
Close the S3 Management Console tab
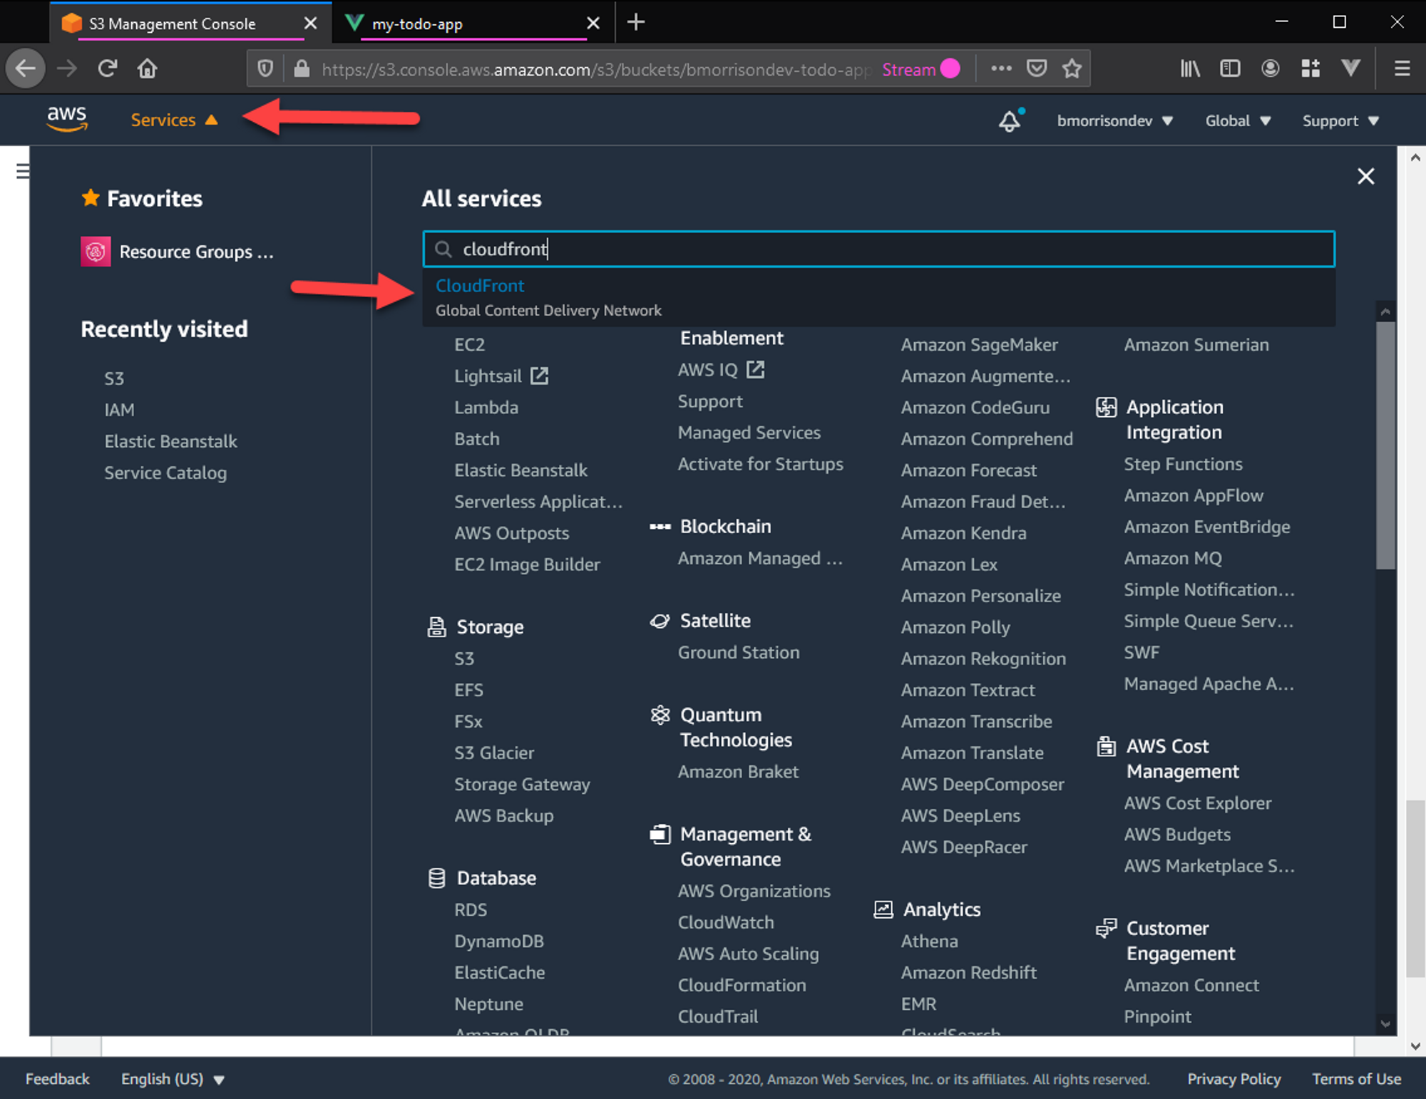[310, 24]
